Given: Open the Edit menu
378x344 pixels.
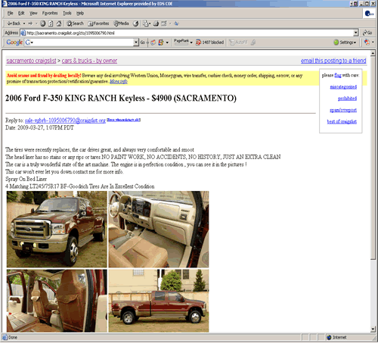Looking at the screenshot, I should [21, 13].
